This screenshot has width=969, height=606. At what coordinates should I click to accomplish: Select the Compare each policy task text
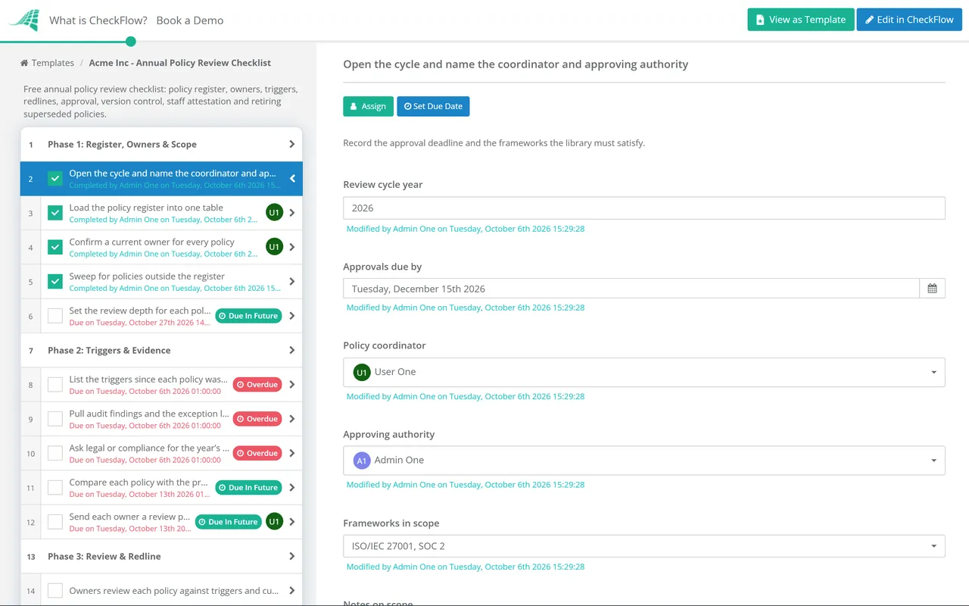coord(139,483)
